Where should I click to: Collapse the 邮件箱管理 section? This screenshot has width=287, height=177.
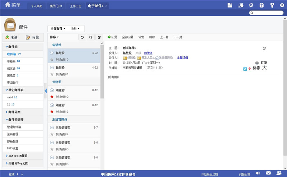point(23,120)
